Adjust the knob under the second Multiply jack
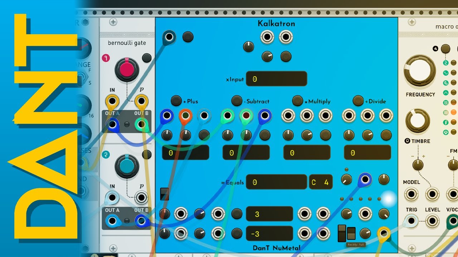This screenshot has height=257, width=458. click(x=307, y=135)
